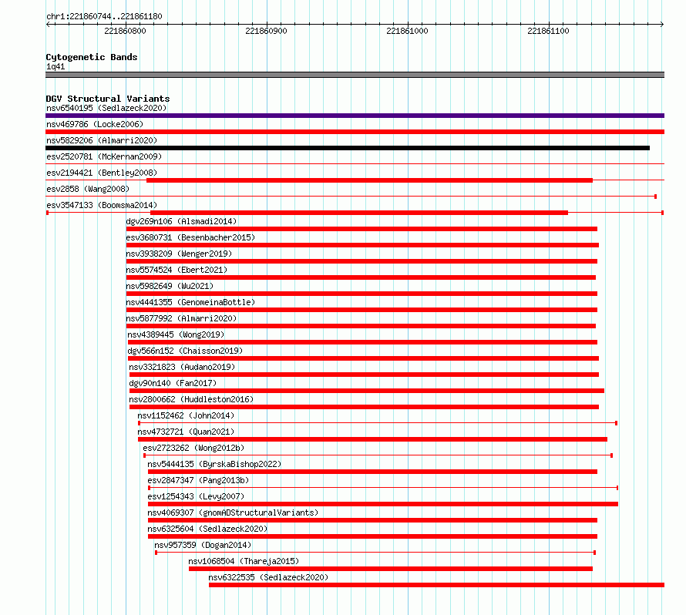Click esv3680731 (Besenbacher2015) label
The width and height of the screenshot is (686, 615).
[190, 237]
